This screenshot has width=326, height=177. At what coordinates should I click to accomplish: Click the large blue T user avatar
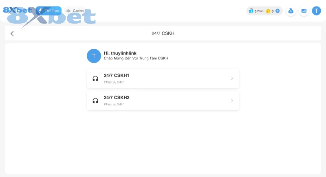pyautogui.click(x=94, y=56)
